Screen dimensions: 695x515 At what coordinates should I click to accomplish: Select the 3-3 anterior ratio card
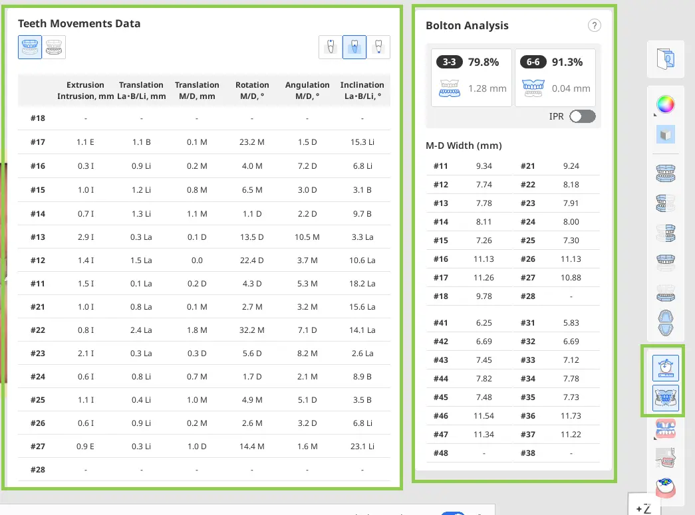point(471,78)
